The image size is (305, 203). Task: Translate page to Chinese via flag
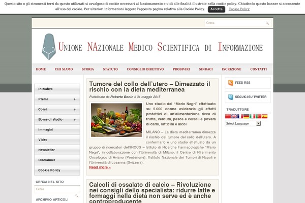pos(228,116)
